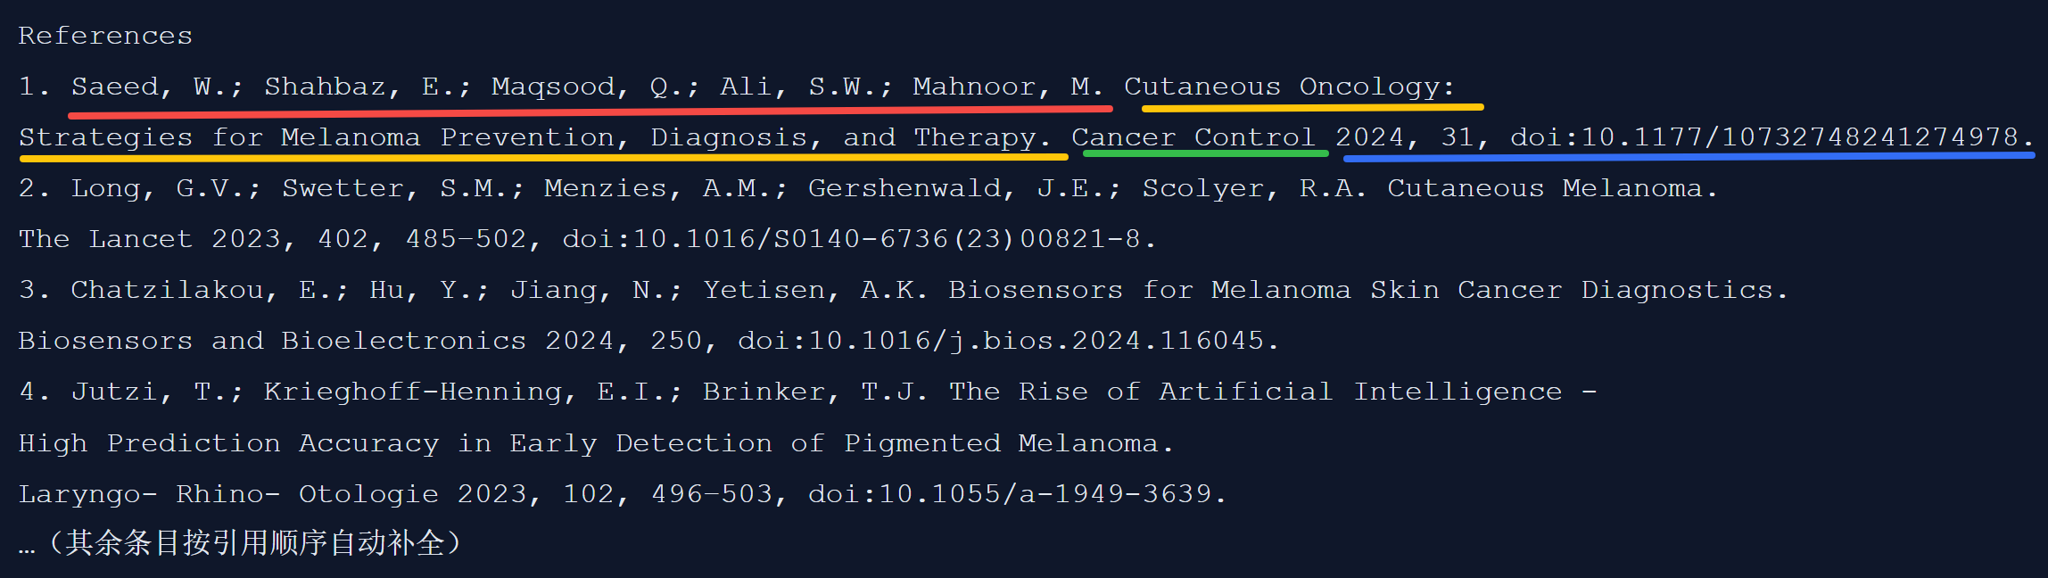Viewport: 2048px width, 578px height.
Task: Click the DOI 10.1055/a-1949-3639
Action: [1017, 494]
